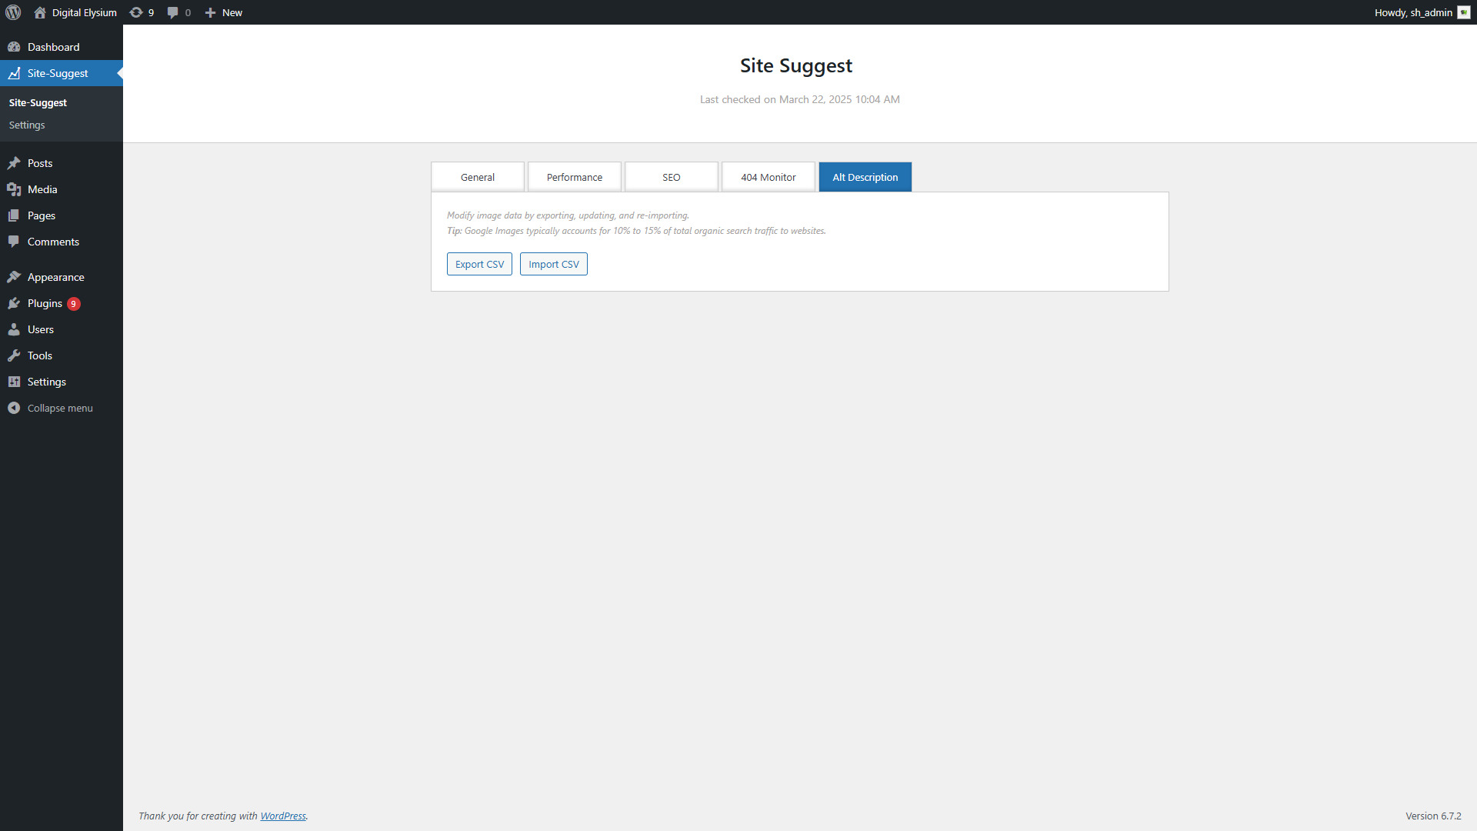1477x831 pixels.
Task: Open the WordPress footer link
Action: pyautogui.click(x=282, y=816)
